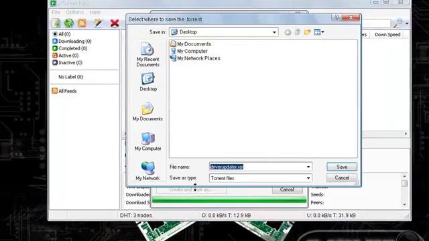Open the View menu icon dropdown

[319, 32]
